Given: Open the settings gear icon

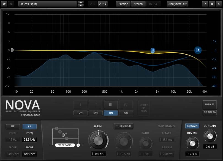Looking at the screenshot, I should coord(212,4).
